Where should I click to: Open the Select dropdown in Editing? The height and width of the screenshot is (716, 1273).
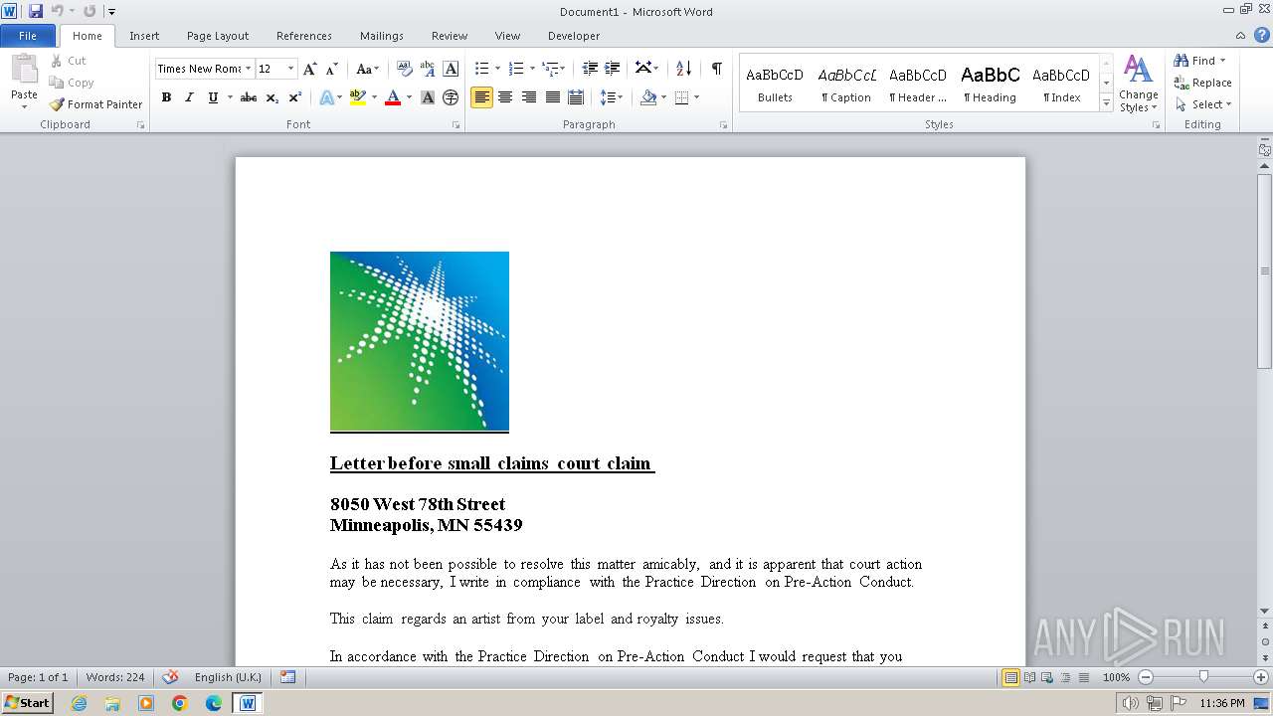coord(1203,104)
